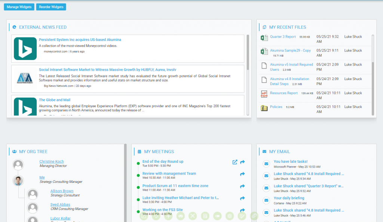The width and height of the screenshot is (383, 222).
Task: Click the share arrow beside Product Scrum meeting
Action: 242,186
